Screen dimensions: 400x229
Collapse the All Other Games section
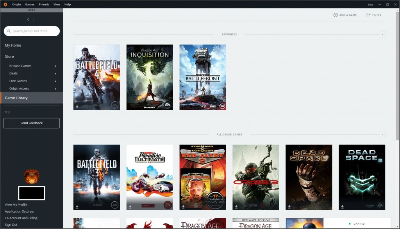tap(382, 134)
